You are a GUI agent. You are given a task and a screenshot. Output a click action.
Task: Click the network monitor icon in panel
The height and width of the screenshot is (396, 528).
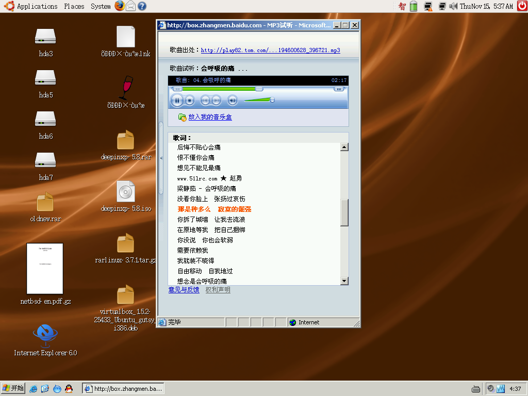[442, 6]
